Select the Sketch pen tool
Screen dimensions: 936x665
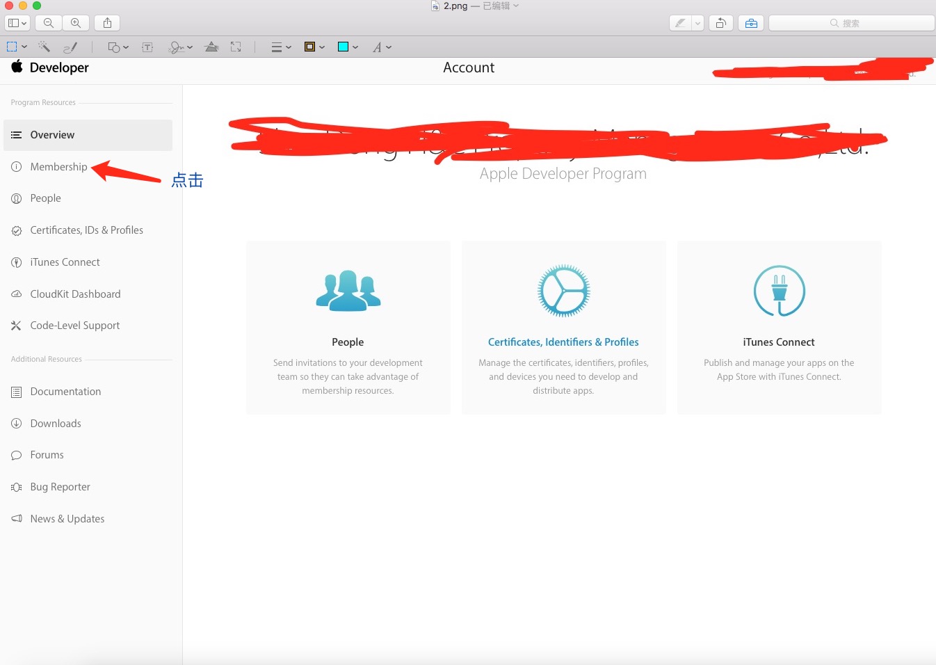[x=70, y=47]
